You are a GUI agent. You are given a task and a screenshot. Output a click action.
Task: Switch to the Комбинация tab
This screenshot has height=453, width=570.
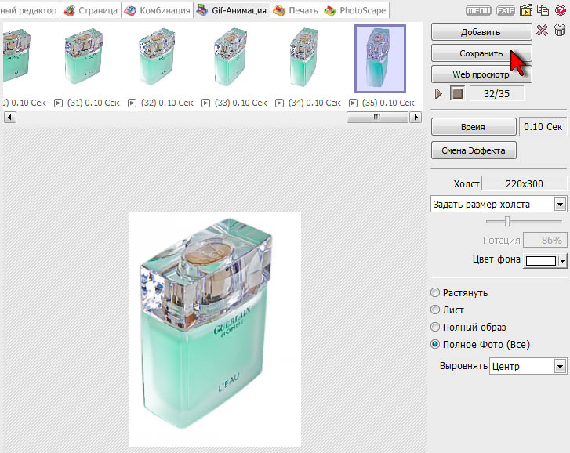[157, 10]
